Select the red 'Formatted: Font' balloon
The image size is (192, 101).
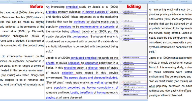[x=135, y=82]
